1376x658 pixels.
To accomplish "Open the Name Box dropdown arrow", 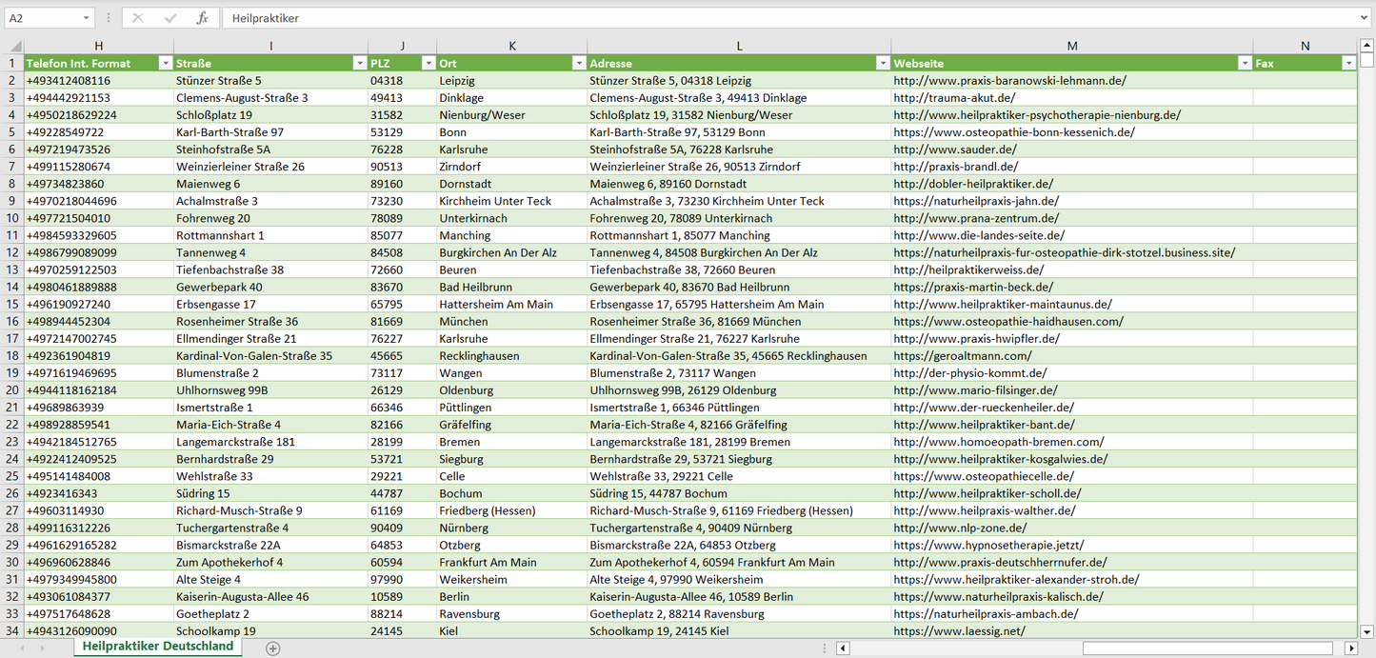I will pyautogui.click(x=86, y=18).
